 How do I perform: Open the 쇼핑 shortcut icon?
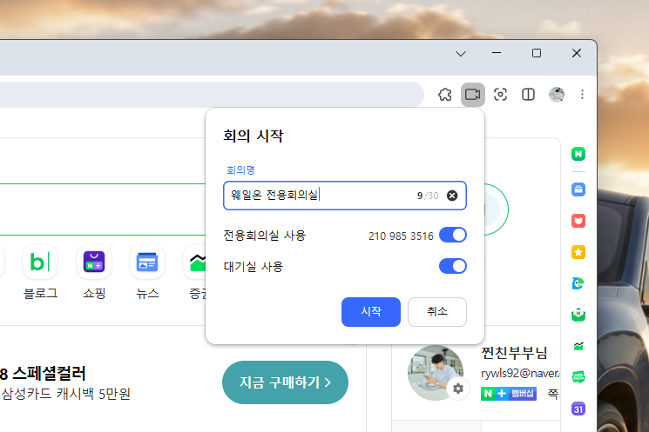click(94, 263)
